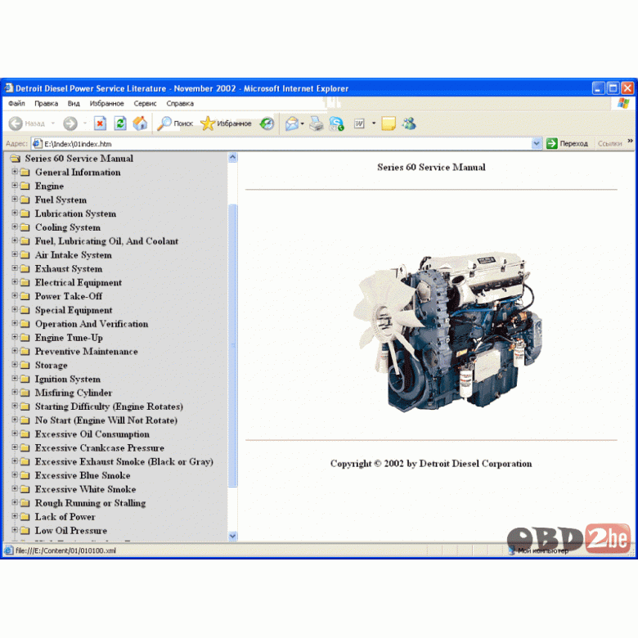Screen dimensions: 638x638
Task: Click the Ignition System folder icon
Action: pyautogui.click(x=25, y=379)
